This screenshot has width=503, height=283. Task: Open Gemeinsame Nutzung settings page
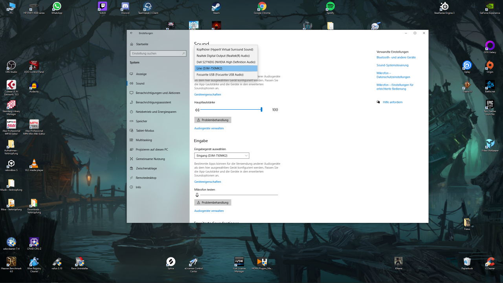click(x=158, y=159)
